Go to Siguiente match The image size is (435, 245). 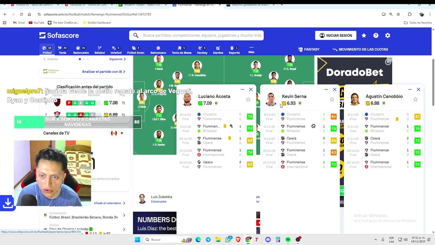point(118,59)
